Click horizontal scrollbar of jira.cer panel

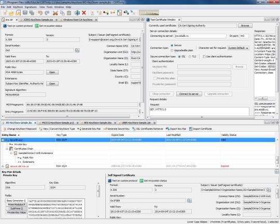[67, 117]
